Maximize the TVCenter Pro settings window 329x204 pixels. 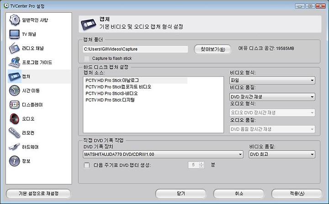310,6
